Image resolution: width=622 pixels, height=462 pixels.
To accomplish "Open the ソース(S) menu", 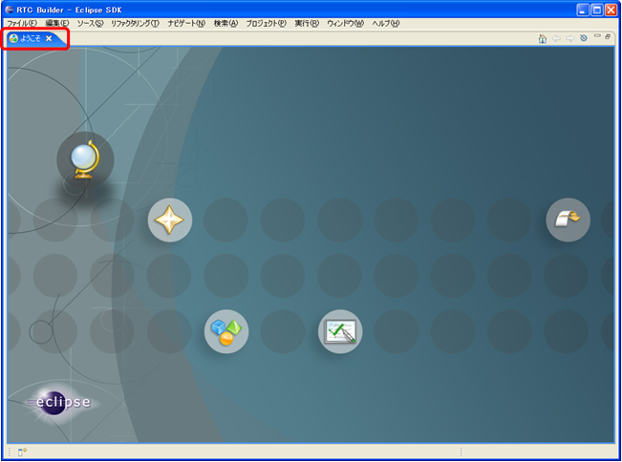I will pos(90,23).
